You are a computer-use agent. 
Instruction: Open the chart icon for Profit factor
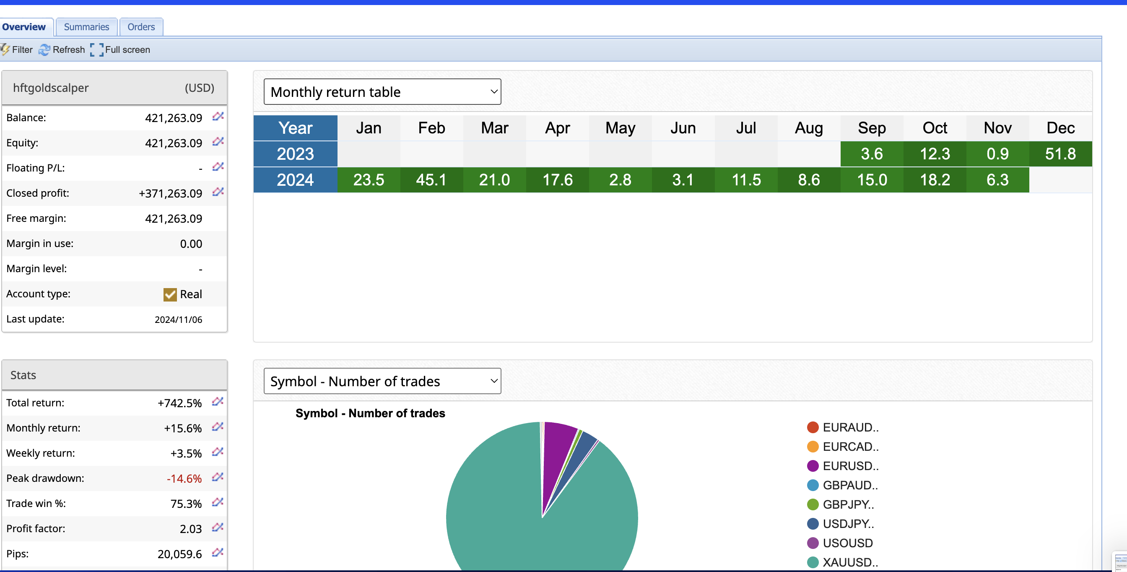coord(218,528)
